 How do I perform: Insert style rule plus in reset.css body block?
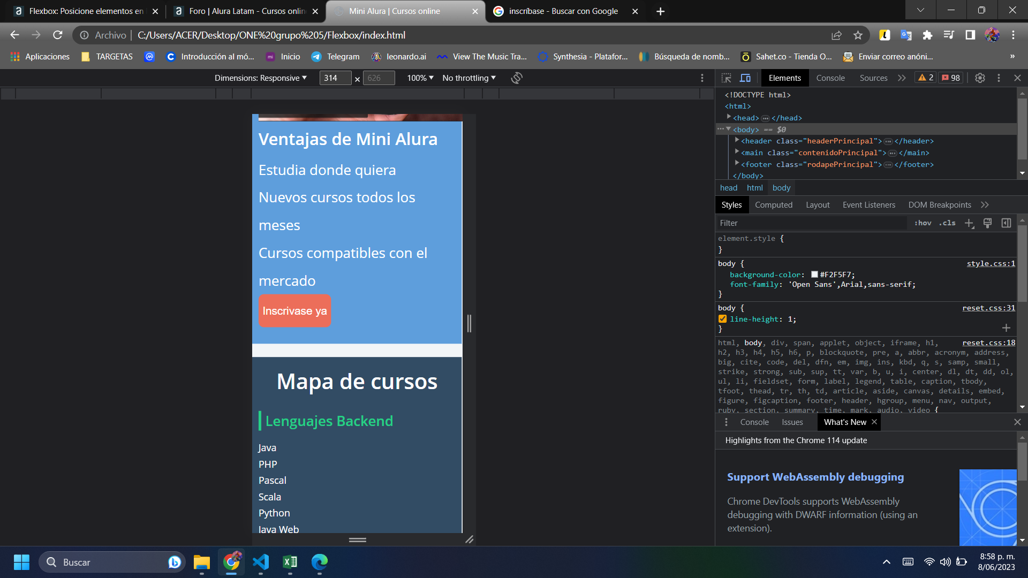(1006, 328)
